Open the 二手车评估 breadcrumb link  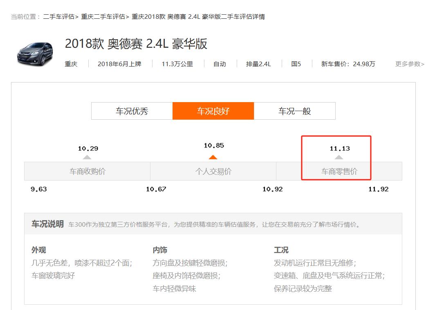(x=59, y=17)
